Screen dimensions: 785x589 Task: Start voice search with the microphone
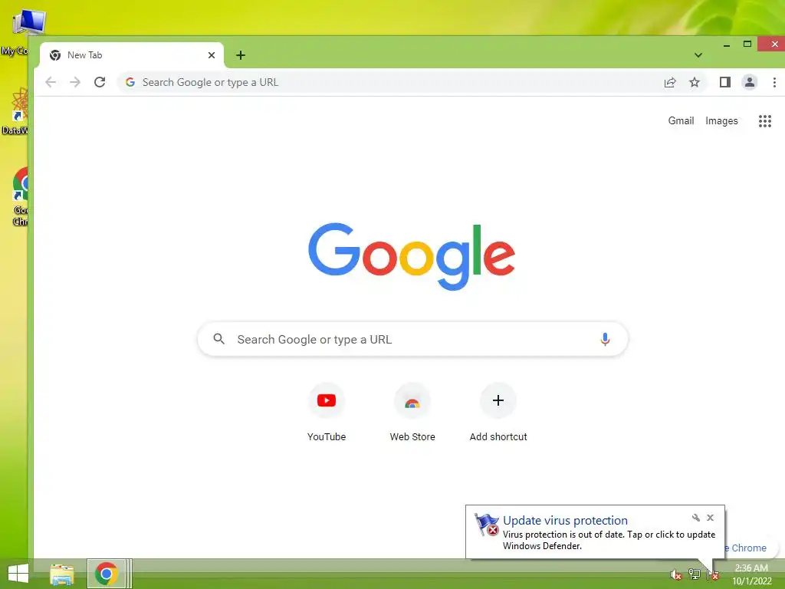(605, 340)
